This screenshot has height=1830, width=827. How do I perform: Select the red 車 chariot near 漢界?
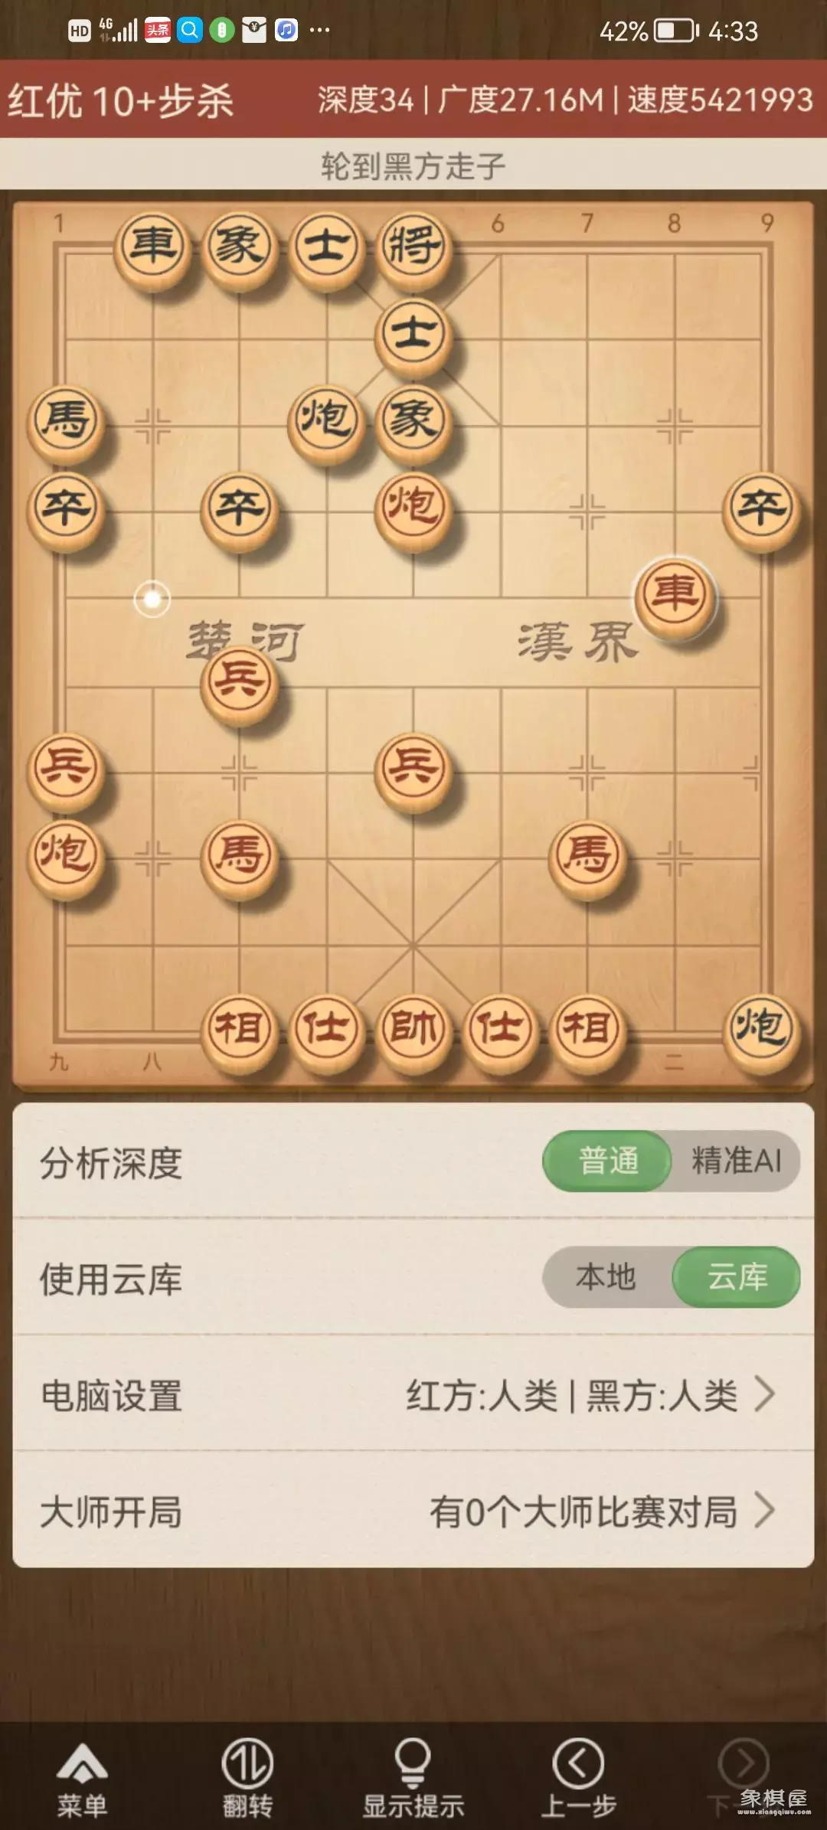675,596
